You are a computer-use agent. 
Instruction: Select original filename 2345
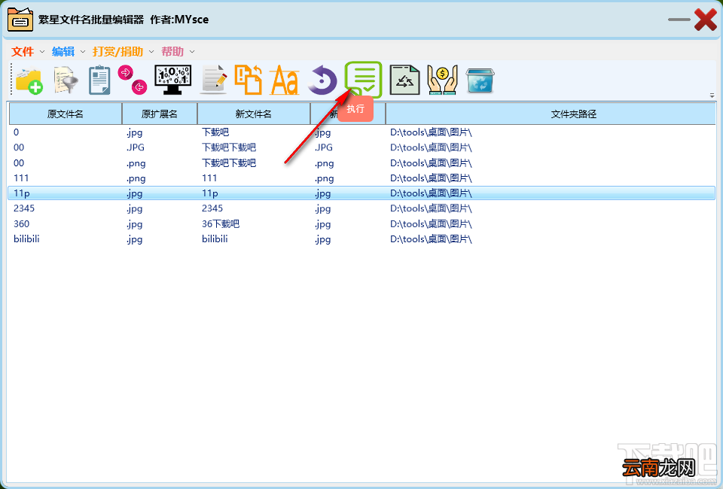24,208
